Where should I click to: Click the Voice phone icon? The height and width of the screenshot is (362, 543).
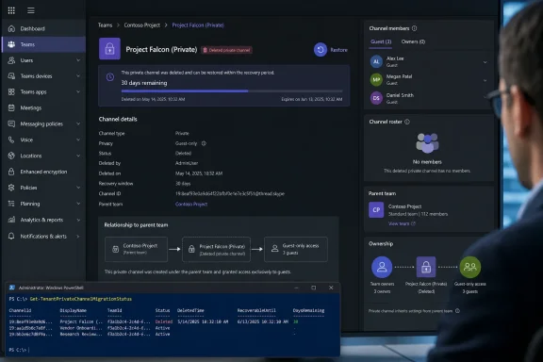(11, 140)
